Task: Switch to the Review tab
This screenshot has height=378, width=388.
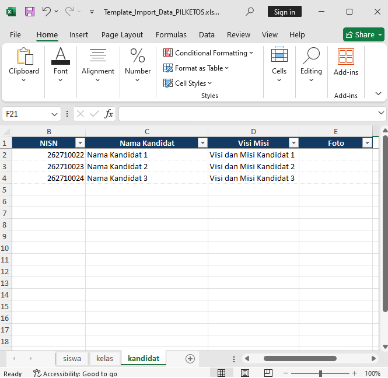Action: click(x=239, y=34)
